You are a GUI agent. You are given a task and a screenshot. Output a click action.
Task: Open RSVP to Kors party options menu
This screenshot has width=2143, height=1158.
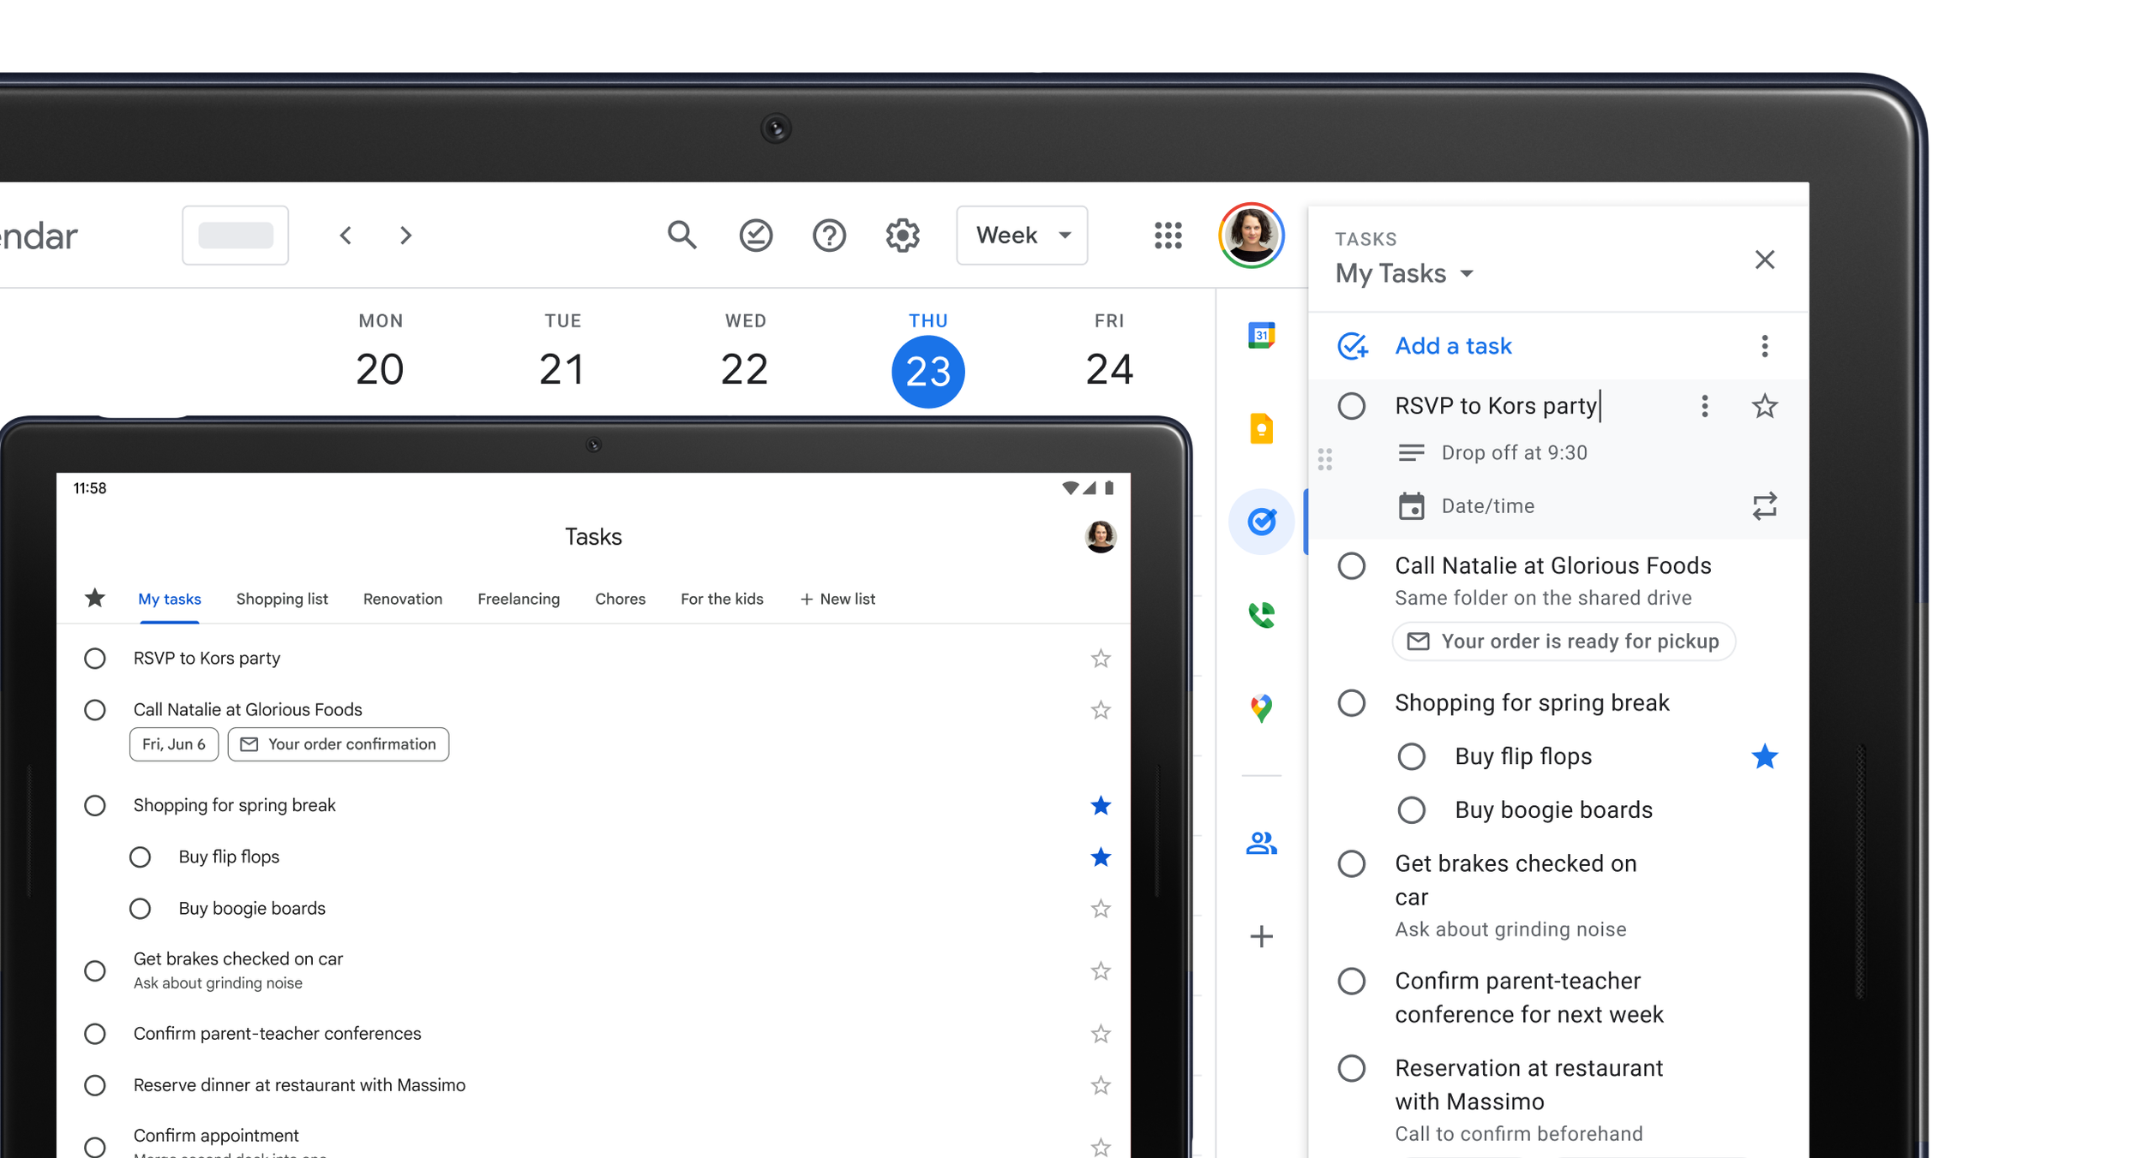point(1704,406)
